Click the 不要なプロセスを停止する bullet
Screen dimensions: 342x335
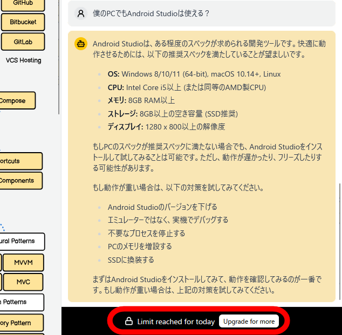146,234
